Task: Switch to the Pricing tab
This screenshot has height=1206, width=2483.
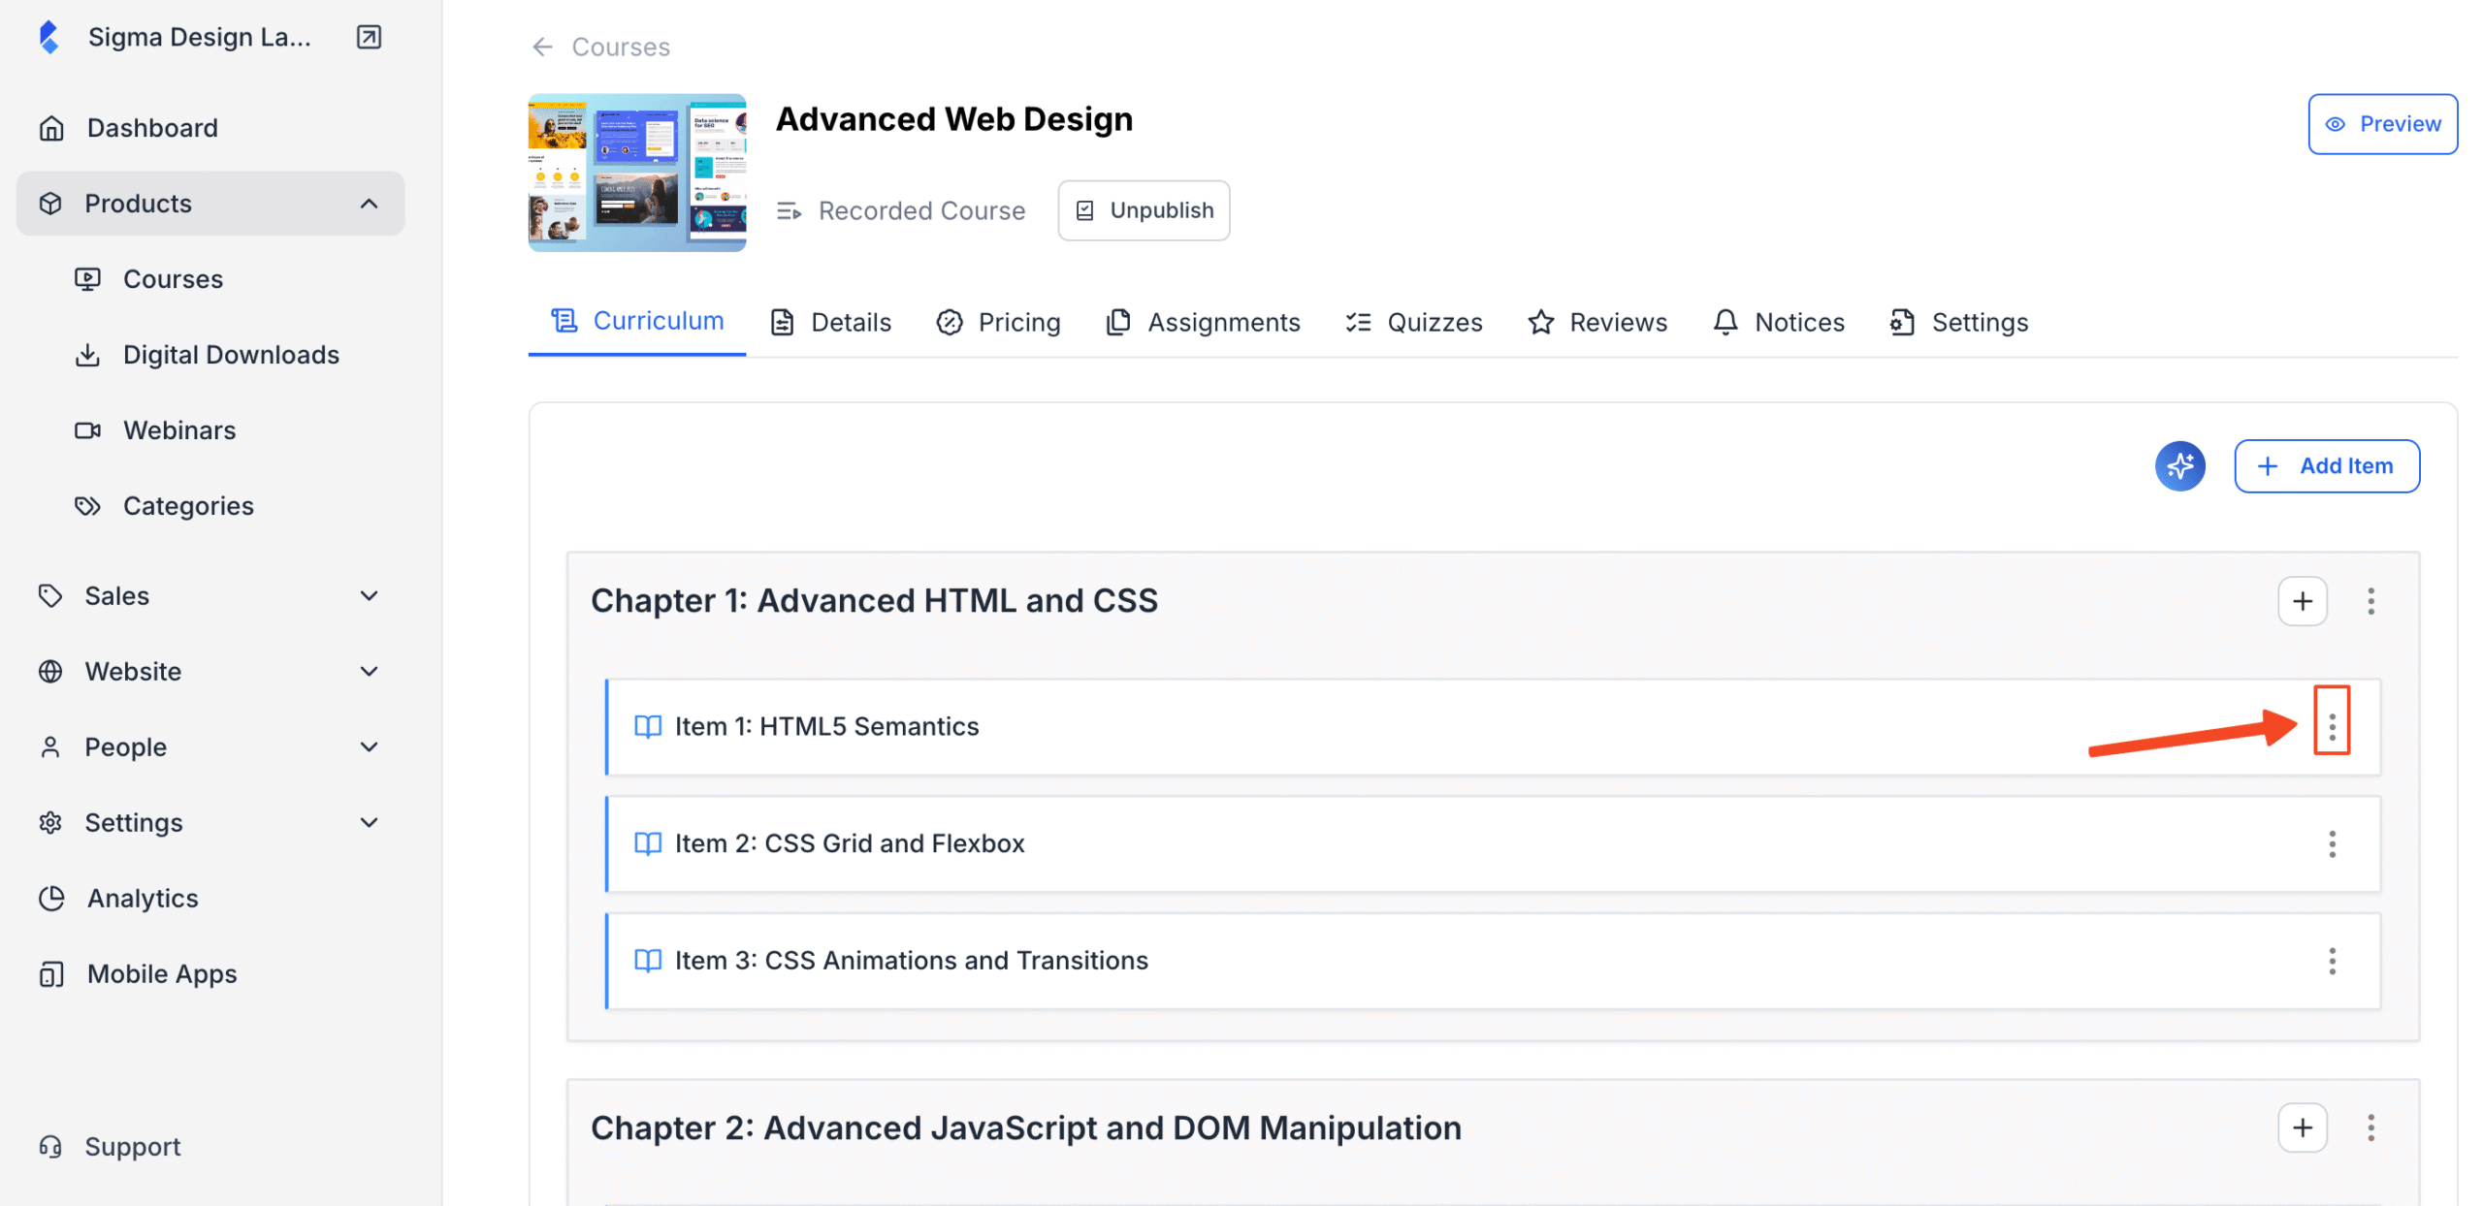Action: point(998,322)
